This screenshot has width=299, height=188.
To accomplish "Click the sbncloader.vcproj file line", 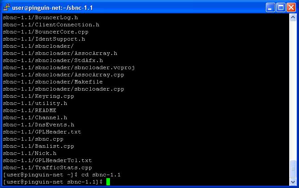I will click(69, 67).
